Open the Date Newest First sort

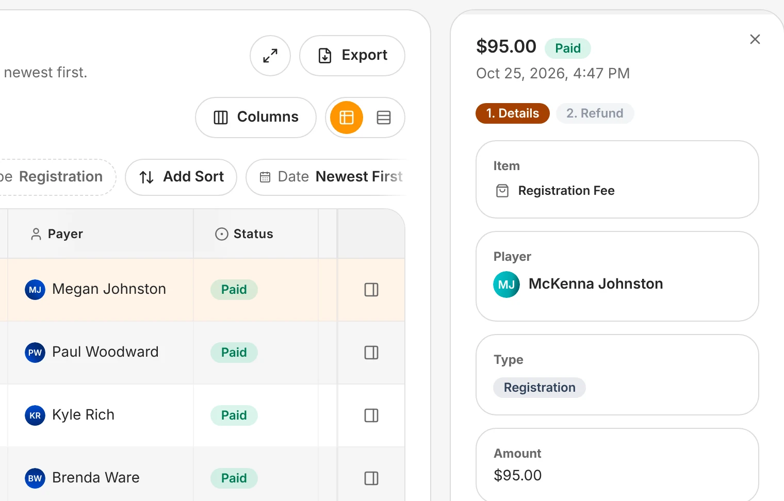pyautogui.click(x=326, y=177)
